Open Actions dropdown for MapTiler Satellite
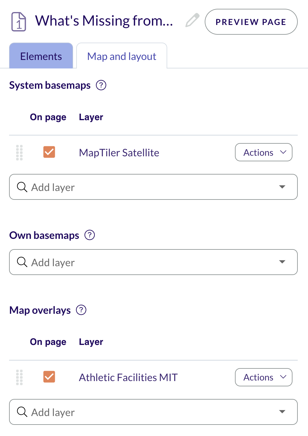This screenshot has width=308, height=436. (263, 152)
